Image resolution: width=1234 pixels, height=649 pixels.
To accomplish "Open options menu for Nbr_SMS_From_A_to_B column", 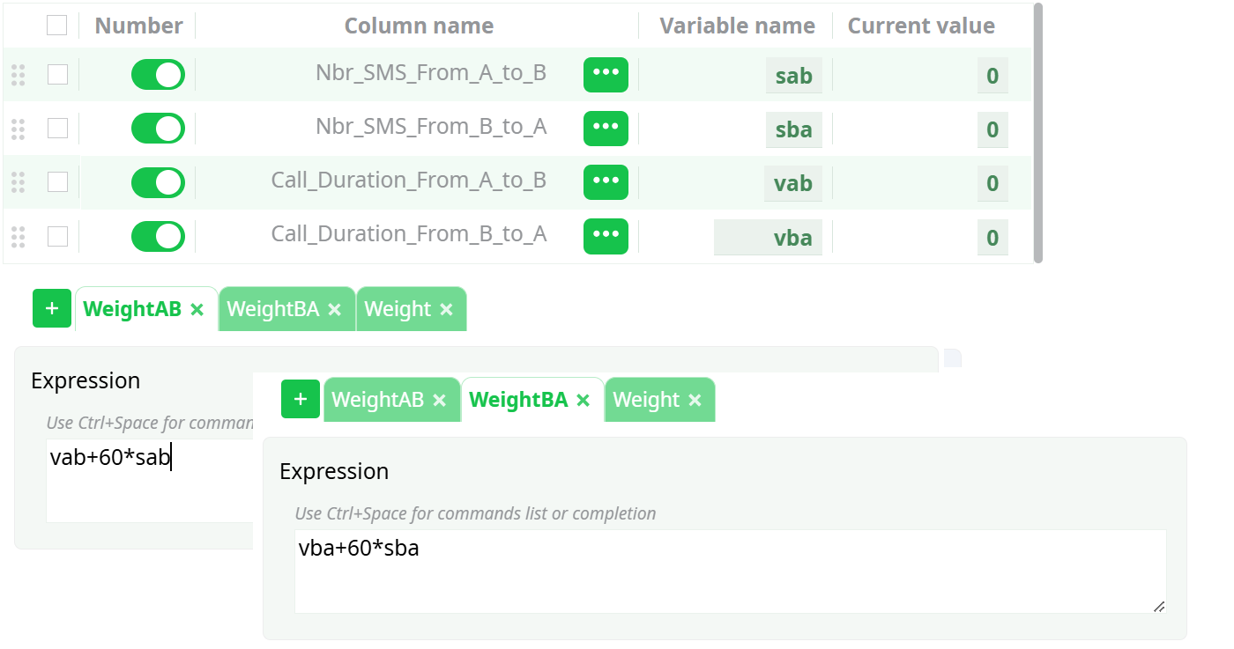I will coord(606,74).
